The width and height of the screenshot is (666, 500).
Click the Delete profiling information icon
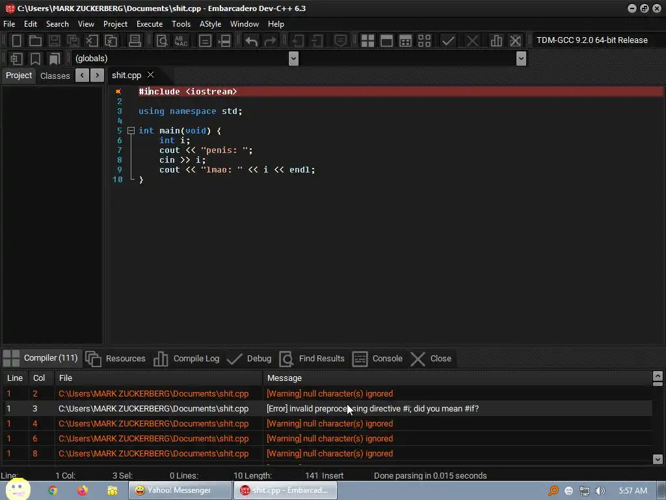515,41
